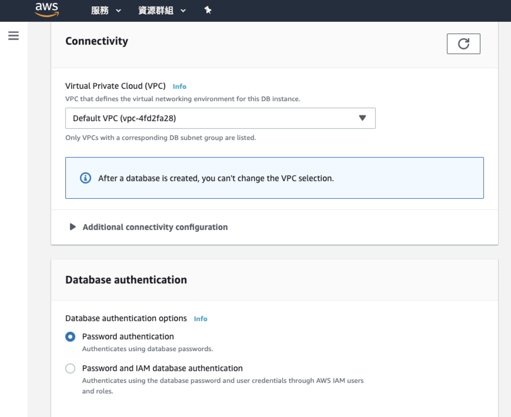Click the triangle beside Additional connectivity configuration
The image size is (511, 417).
72,227
